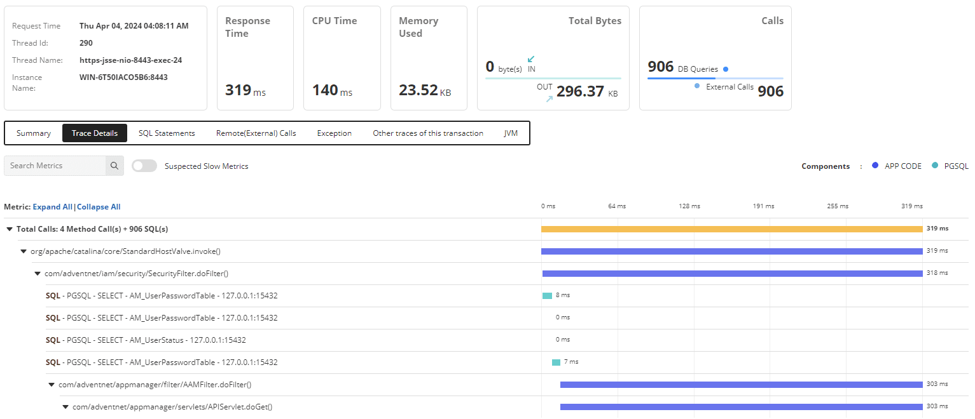Collapse the Total Calls tree root
The width and height of the screenshot is (975, 419).
click(x=9, y=229)
